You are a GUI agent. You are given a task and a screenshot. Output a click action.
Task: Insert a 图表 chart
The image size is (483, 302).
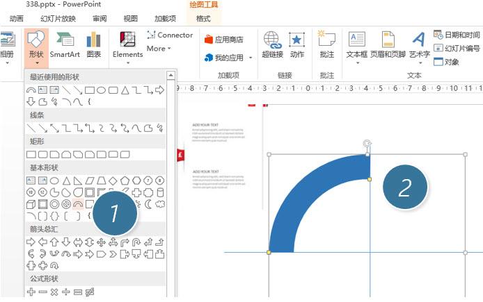(x=94, y=45)
